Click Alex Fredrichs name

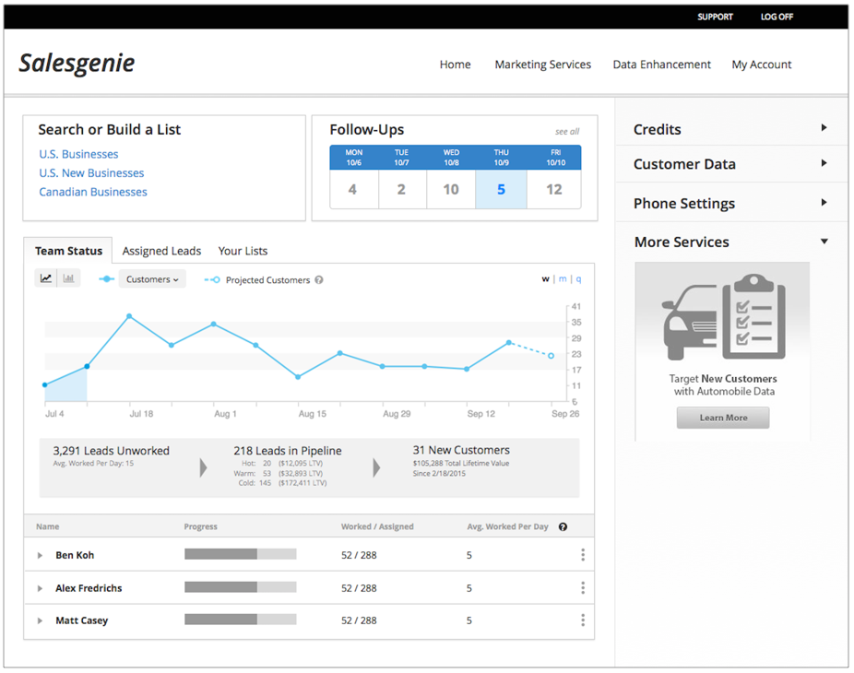(89, 588)
